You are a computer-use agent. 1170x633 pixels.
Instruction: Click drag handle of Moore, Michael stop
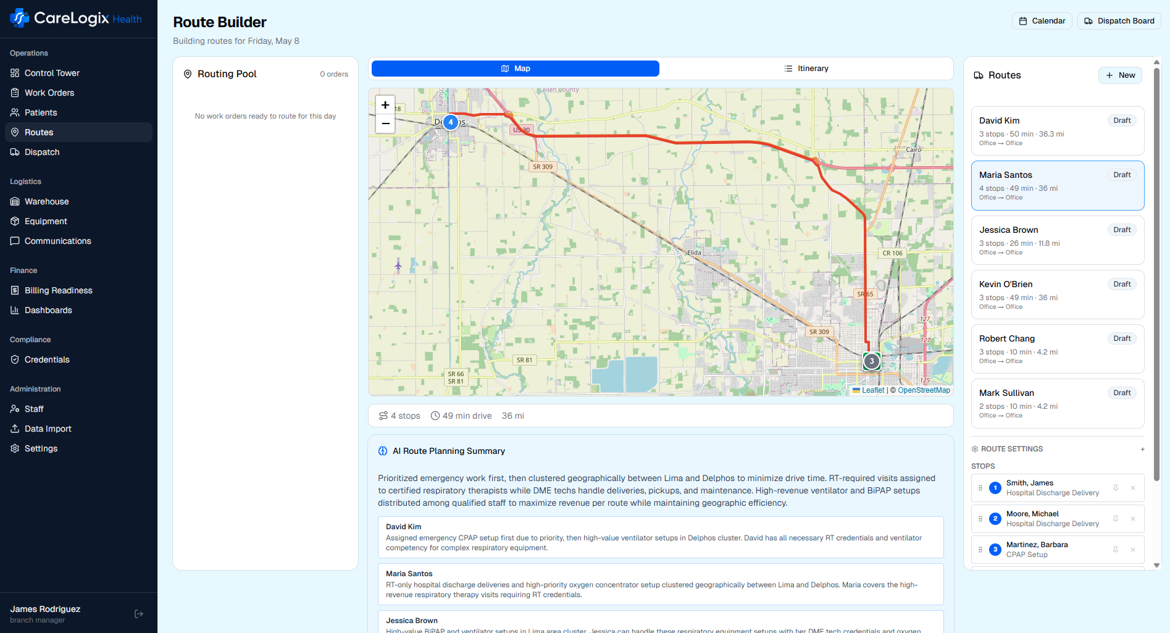[980, 519]
